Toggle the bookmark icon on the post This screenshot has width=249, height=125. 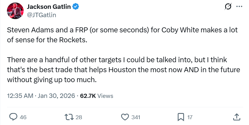pyautogui.click(x=181, y=117)
